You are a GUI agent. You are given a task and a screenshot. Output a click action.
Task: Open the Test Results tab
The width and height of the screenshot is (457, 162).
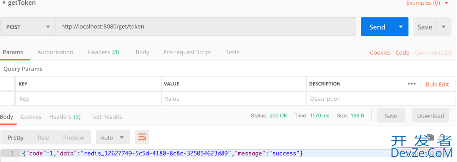[x=106, y=117]
